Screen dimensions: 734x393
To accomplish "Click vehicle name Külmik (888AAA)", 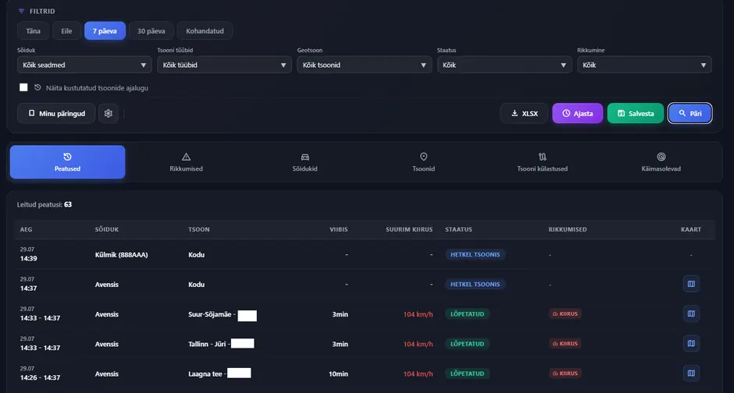I will [x=121, y=255].
